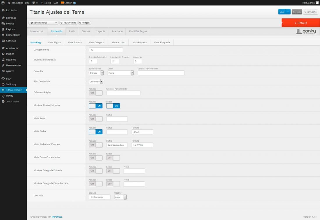Image resolution: width=320 pixels, height=220 pixels.
Task: Open the WordPress logo menu
Action: pos(3,3)
